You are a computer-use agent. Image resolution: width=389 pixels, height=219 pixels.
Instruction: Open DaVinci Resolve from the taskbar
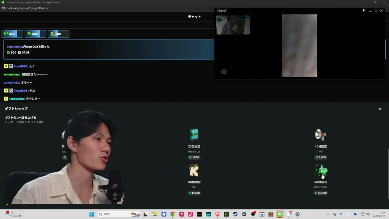coord(244,214)
